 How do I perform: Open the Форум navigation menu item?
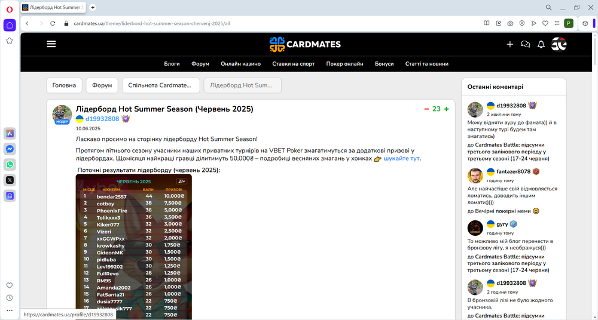pos(200,64)
